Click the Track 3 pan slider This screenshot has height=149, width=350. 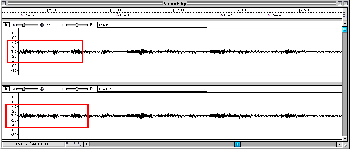tap(77, 89)
